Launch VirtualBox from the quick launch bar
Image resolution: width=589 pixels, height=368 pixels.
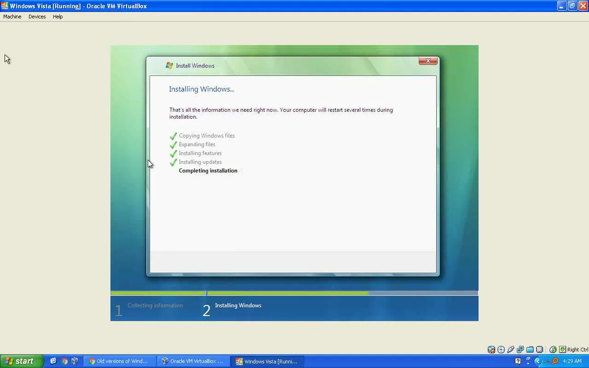pyautogui.click(x=75, y=361)
